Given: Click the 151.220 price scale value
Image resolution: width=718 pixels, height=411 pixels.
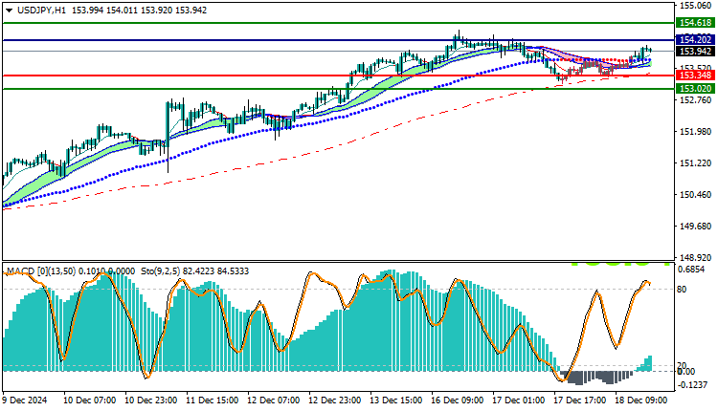Looking at the screenshot, I should pos(696,163).
